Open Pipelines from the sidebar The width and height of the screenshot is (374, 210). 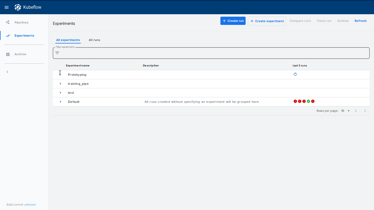pyautogui.click(x=21, y=22)
